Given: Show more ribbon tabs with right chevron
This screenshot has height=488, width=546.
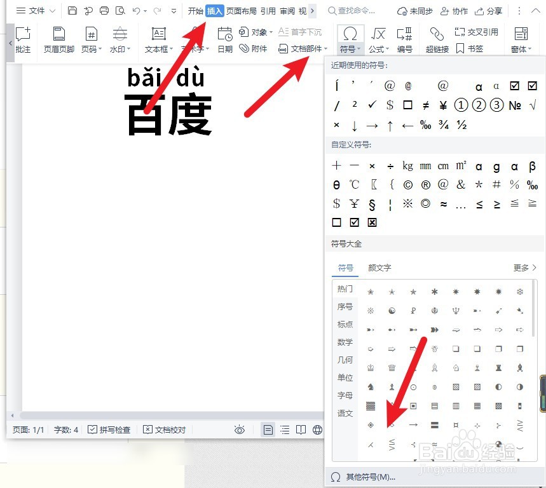Looking at the screenshot, I should coord(312,11).
